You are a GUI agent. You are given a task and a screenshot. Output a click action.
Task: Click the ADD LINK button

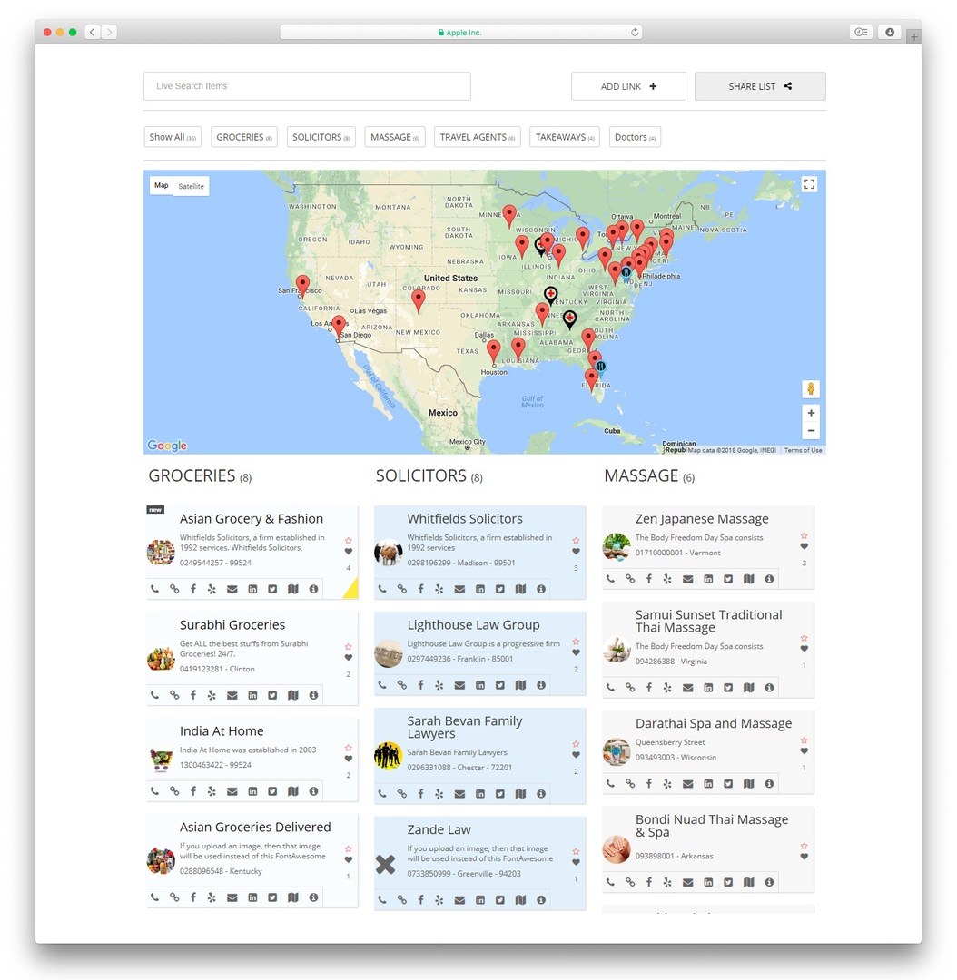pos(628,86)
